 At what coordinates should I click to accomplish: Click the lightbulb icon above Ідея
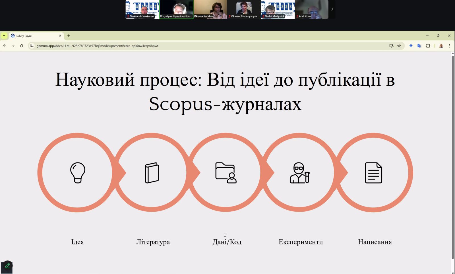77,172
